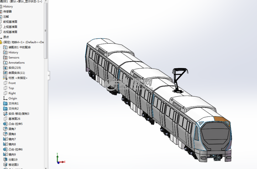Click the Sensors folder icon

point(5,58)
